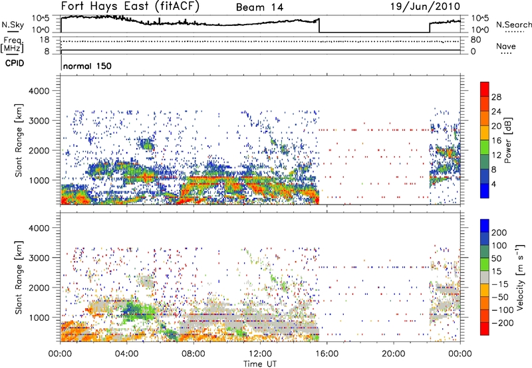Select the 'Power [dB]' colorbar title
The width and height of the screenshot is (532, 368).
pyautogui.click(x=508, y=140)
